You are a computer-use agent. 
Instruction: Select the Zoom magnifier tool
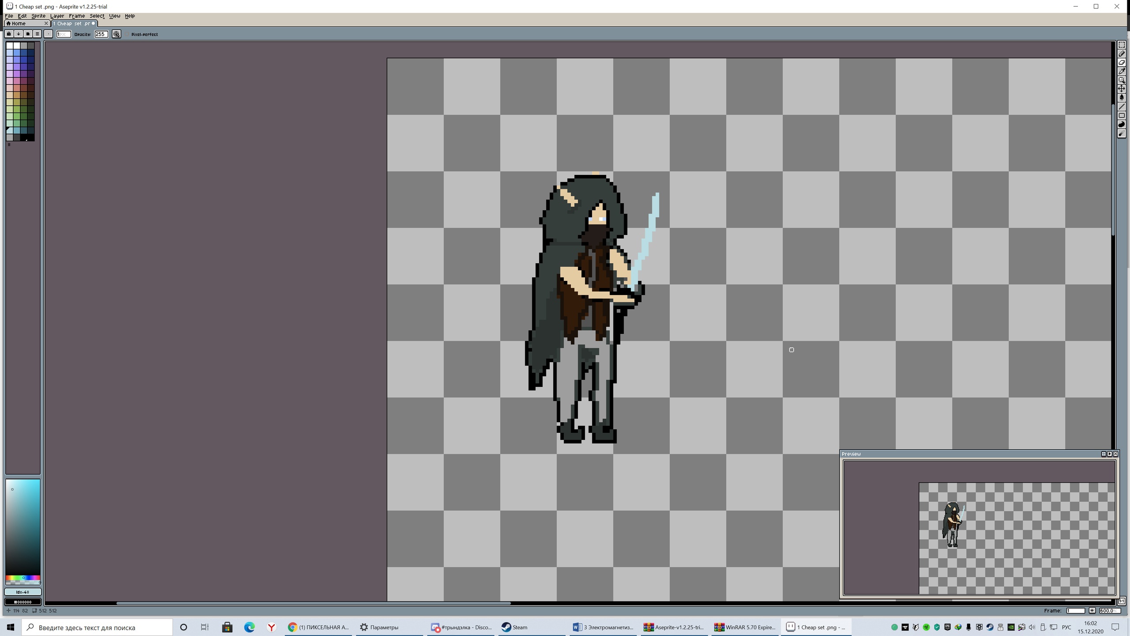point(1122,80)
